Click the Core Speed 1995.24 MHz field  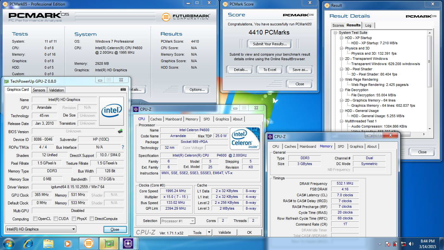(x=176, y=191)
